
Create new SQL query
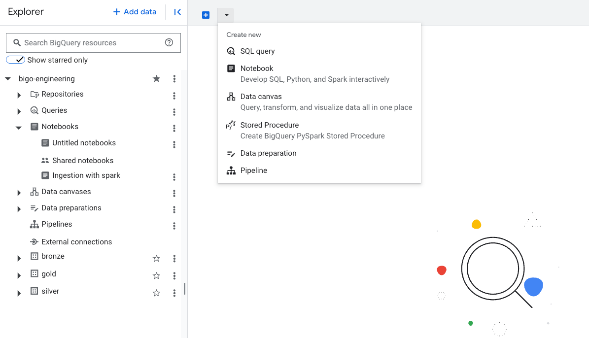319,51
